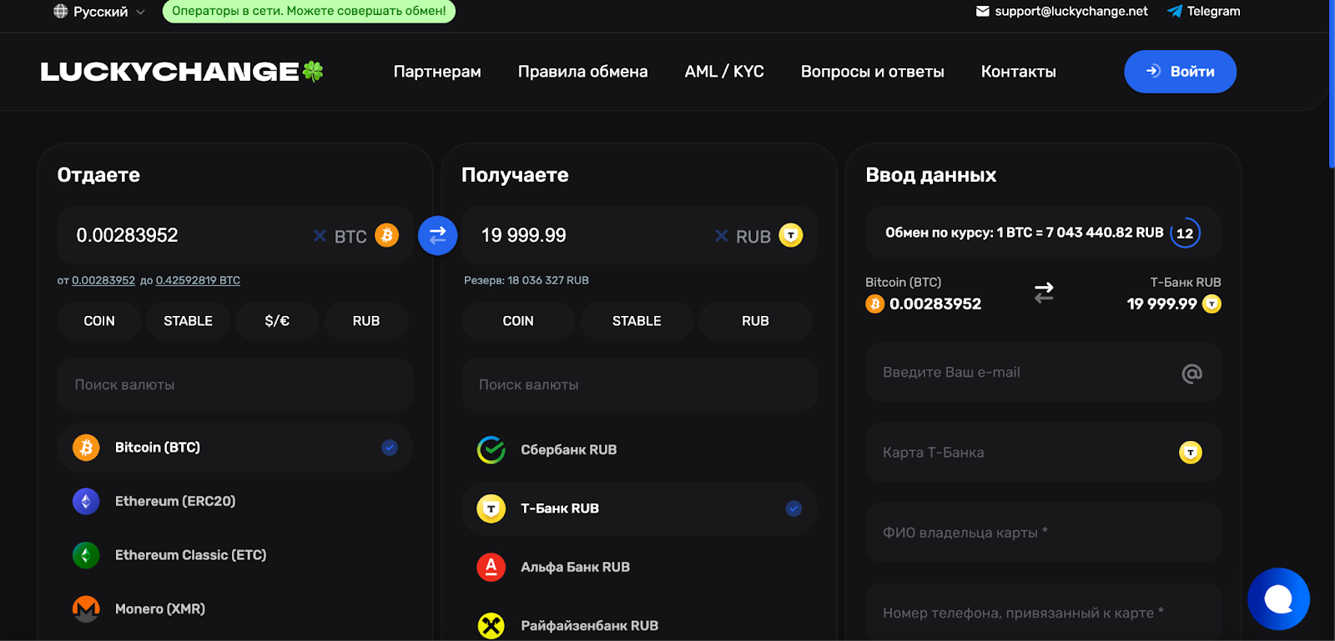Filter receive currencies by COIN
This screenshot has height=641, width=1335.
click(x=518, y=321)
